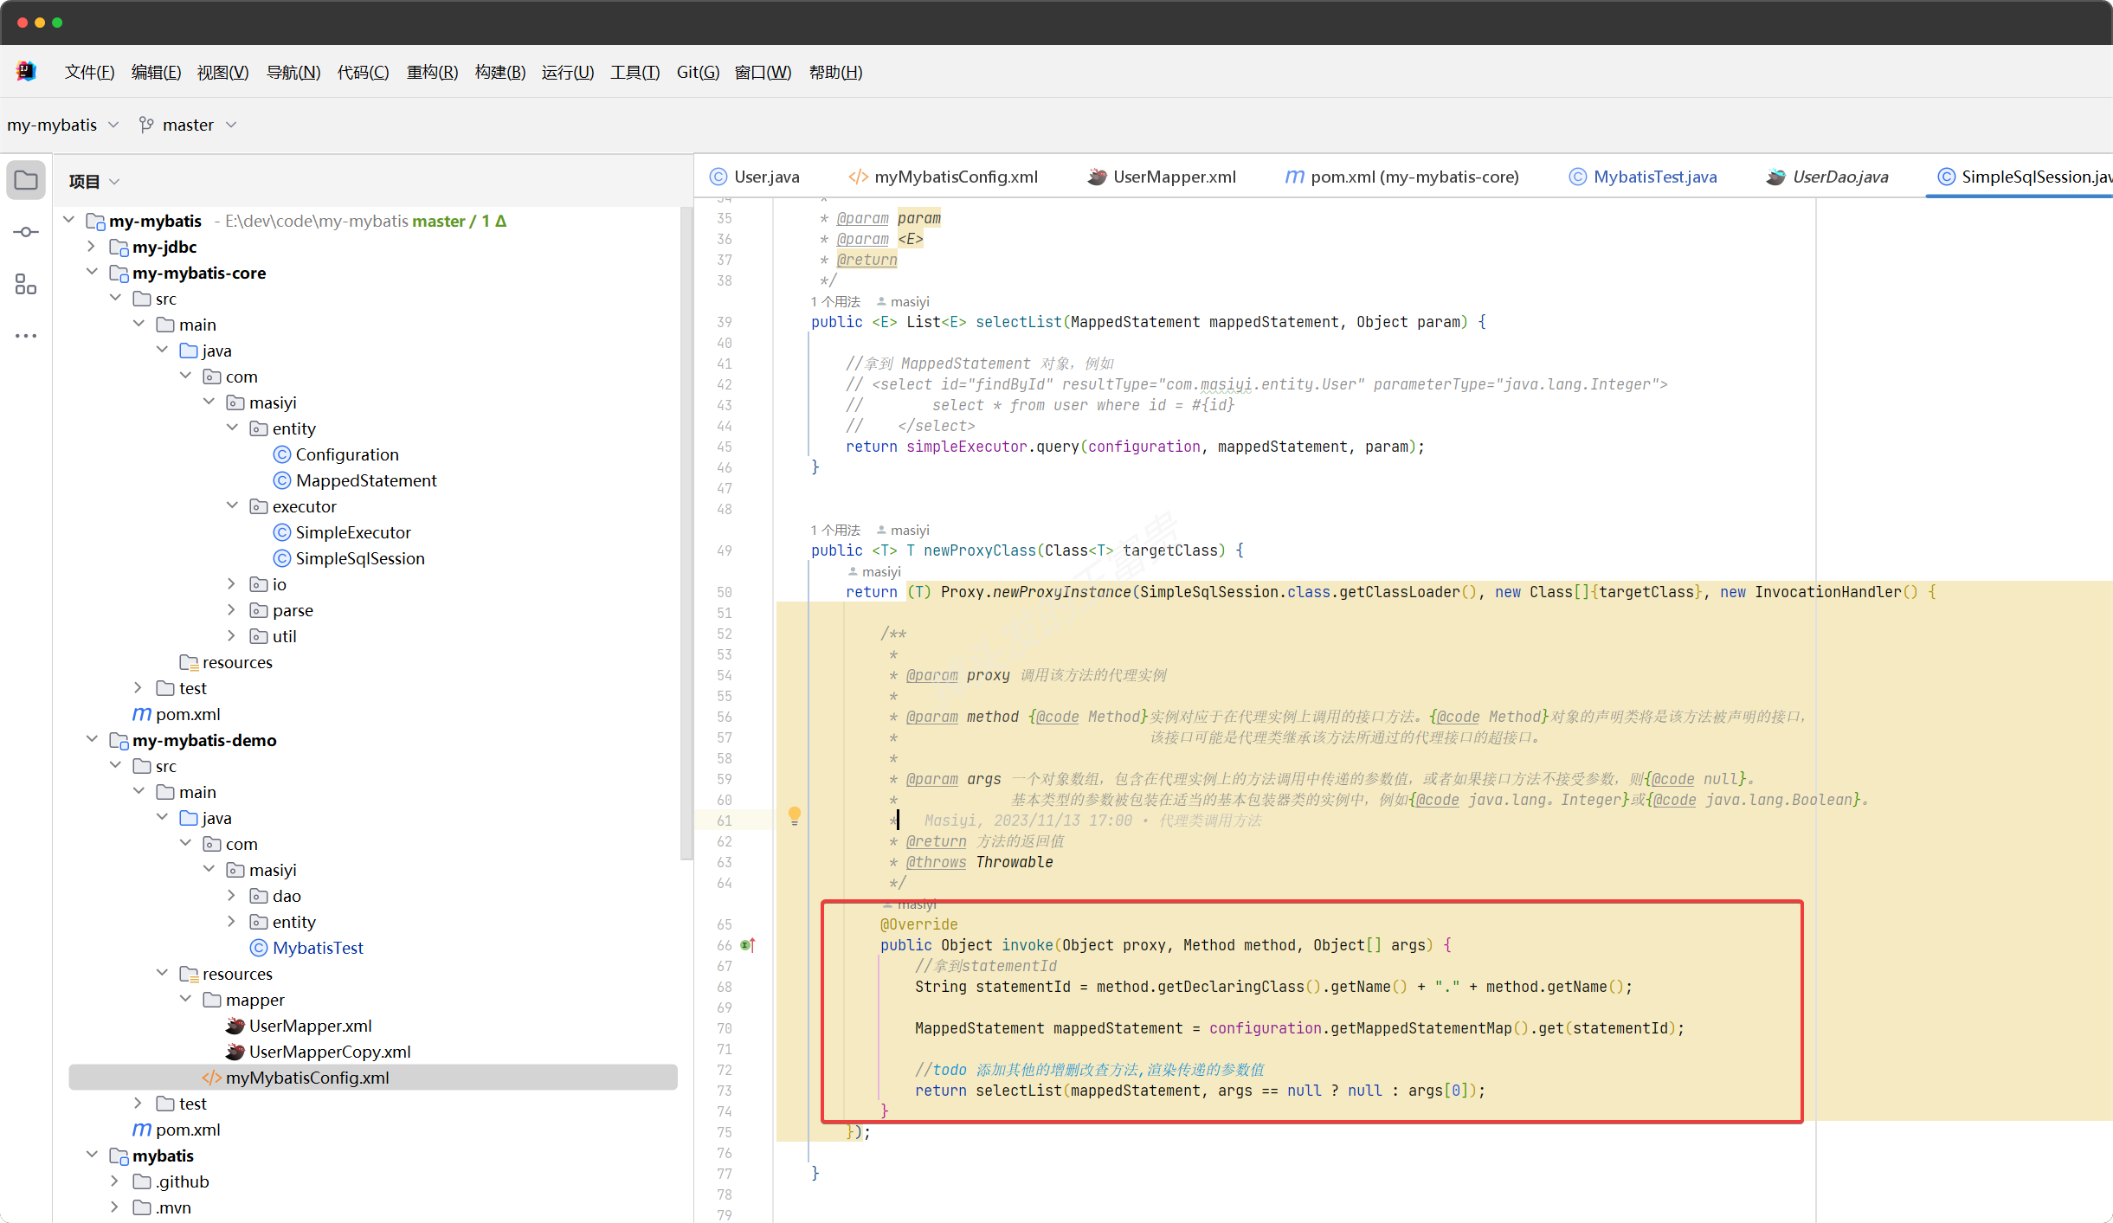Open the Commit tool window icon
The width and height of the screenshot is (2113, 1223).
[26, 232]
